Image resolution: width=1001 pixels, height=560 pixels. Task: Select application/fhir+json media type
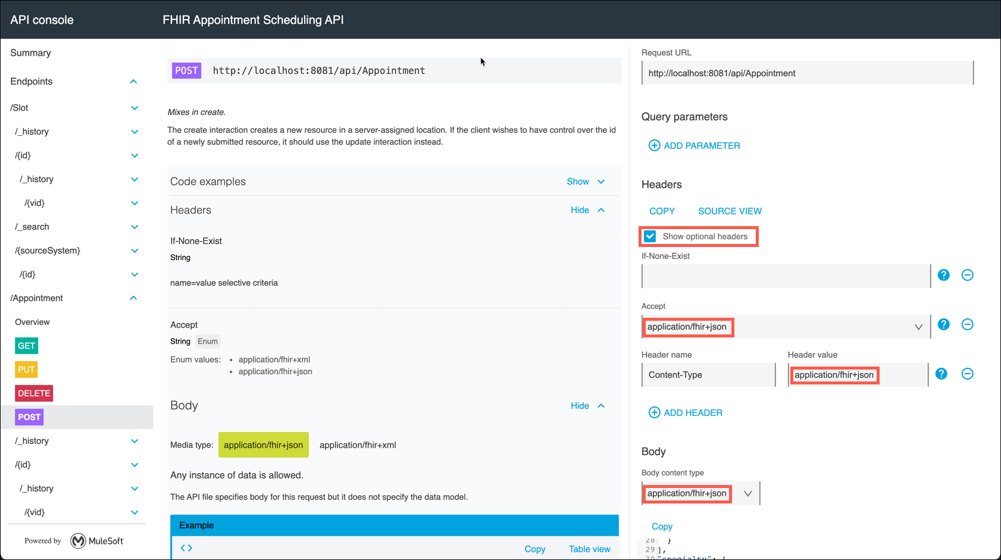[264, 445]
